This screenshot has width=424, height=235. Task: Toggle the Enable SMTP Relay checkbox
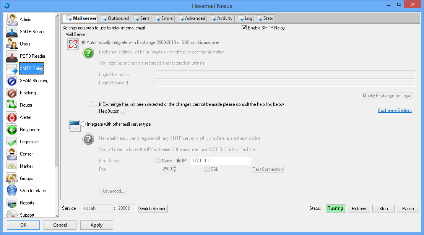pyautogui.click(x=244, y=28)
